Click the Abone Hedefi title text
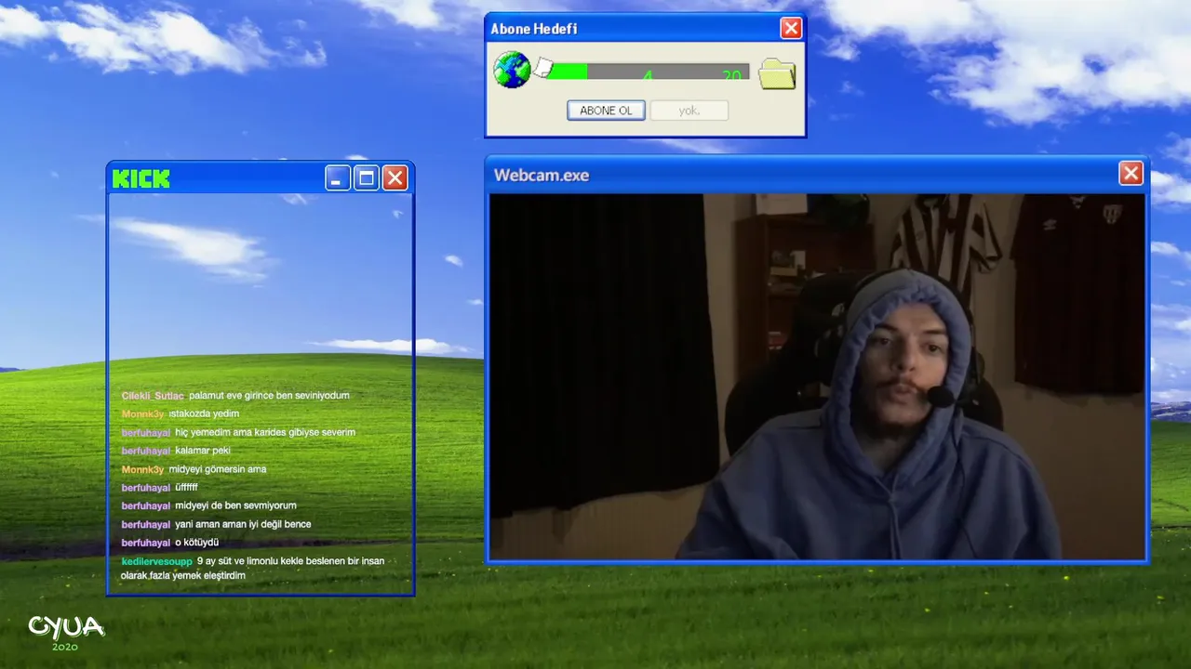 534,29
